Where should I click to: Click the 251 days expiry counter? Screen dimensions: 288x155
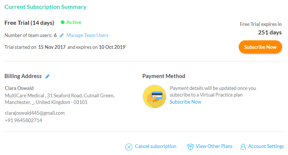(270, 33)
